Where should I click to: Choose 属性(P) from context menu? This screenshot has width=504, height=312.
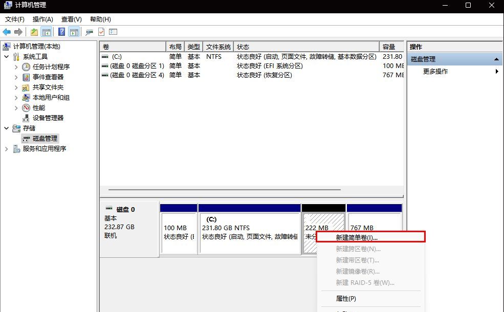[x=371, y=299]
